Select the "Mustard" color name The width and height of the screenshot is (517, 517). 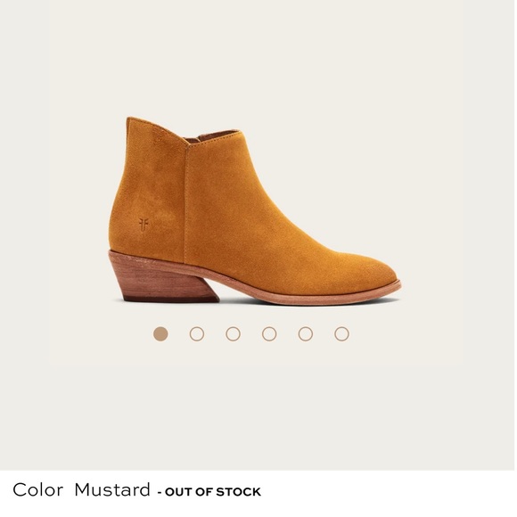pos(112,490)
